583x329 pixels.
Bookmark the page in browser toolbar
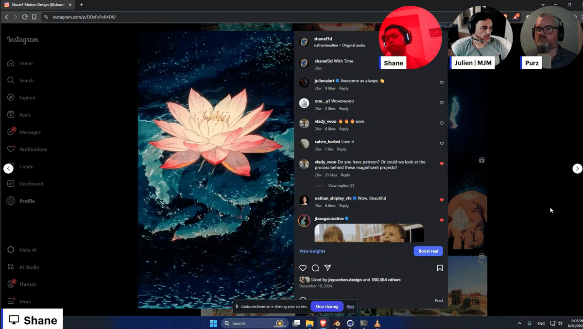(34, 17)
